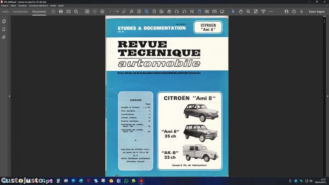
Task: Click the Fazer logon button
Action: pyautogui.click(x=316, y=11)
